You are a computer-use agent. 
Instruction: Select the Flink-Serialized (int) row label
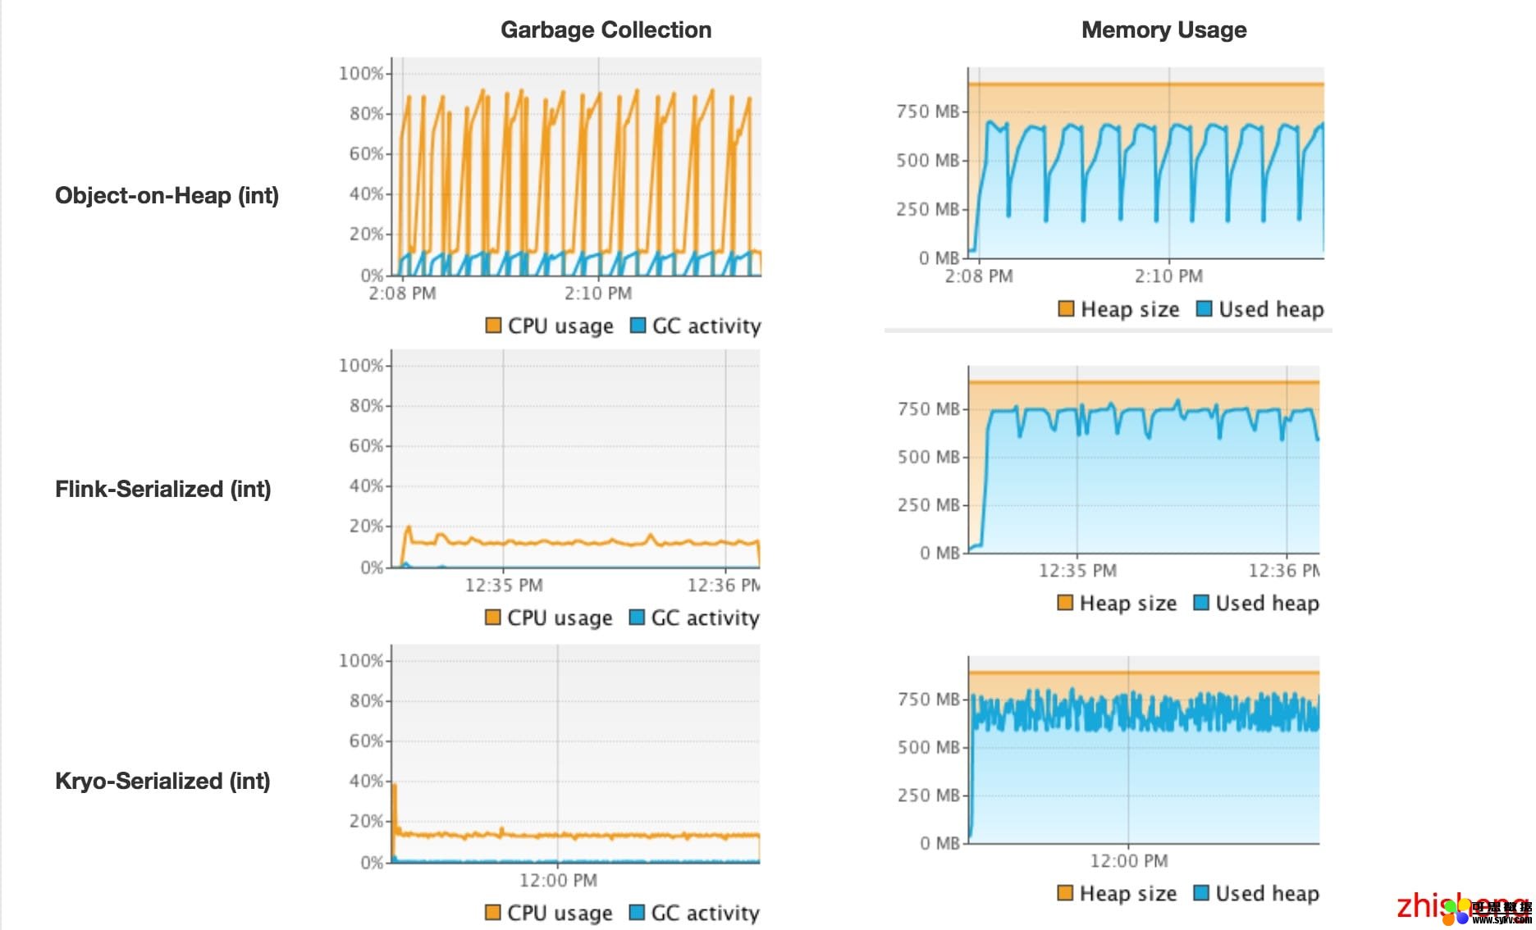pyautogui.click(x=162, y=489)
